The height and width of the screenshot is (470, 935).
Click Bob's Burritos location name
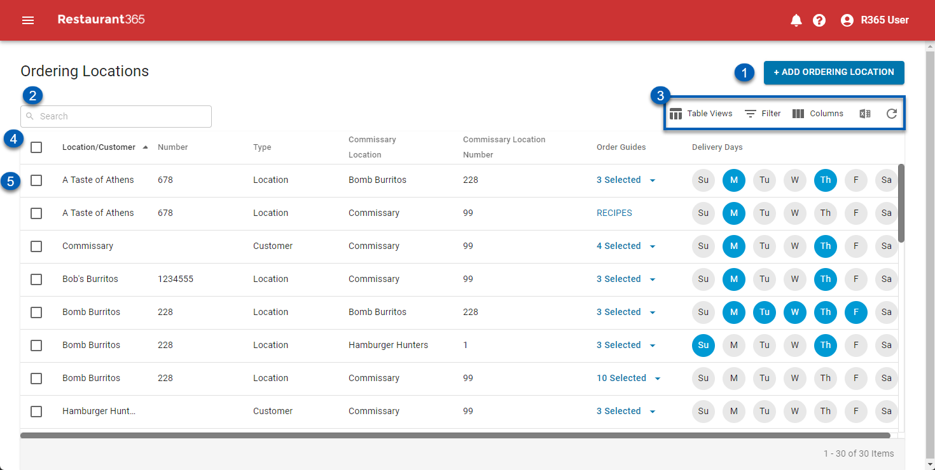coord(90,279)
